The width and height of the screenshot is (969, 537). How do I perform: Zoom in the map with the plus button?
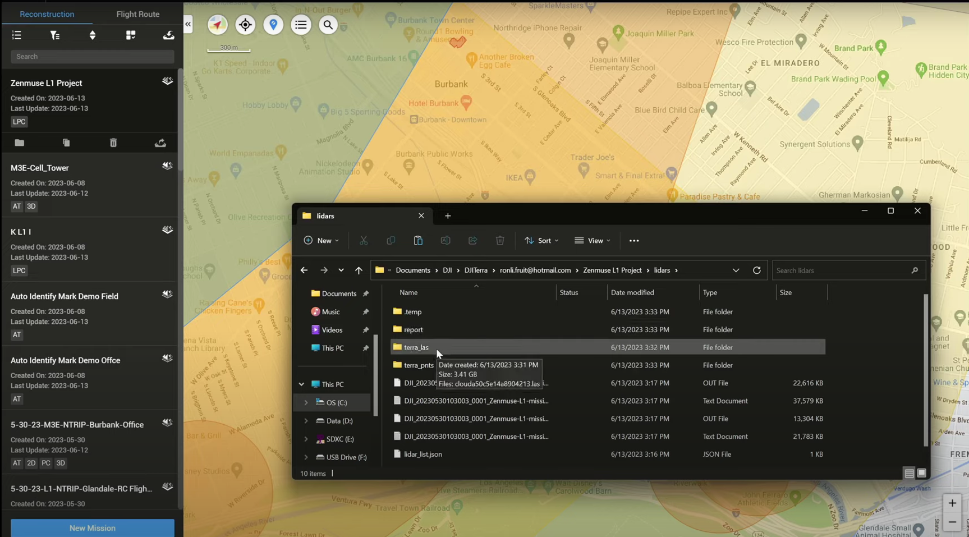click(x=952, y=503)
